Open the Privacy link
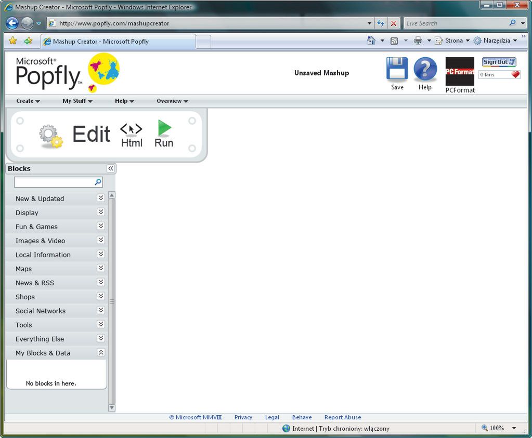 click(x=243, y=417)
